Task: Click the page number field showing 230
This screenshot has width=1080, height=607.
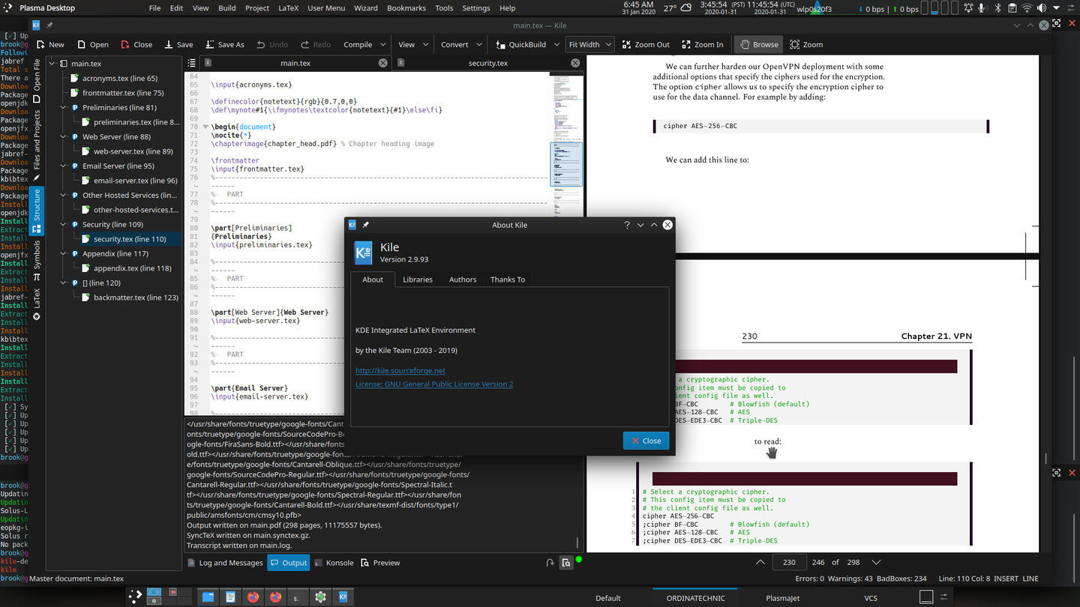Action: pos(789,562)
